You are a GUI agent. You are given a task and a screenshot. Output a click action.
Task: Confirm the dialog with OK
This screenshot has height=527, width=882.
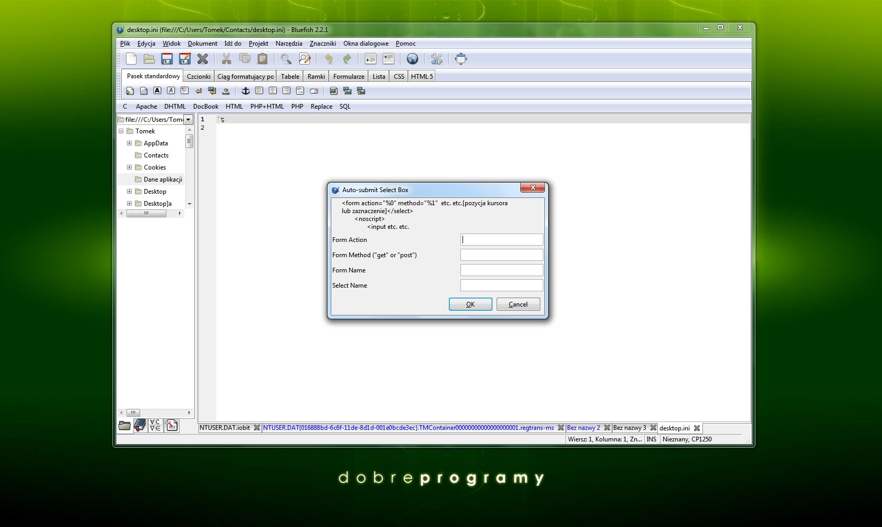coord(470,304)
